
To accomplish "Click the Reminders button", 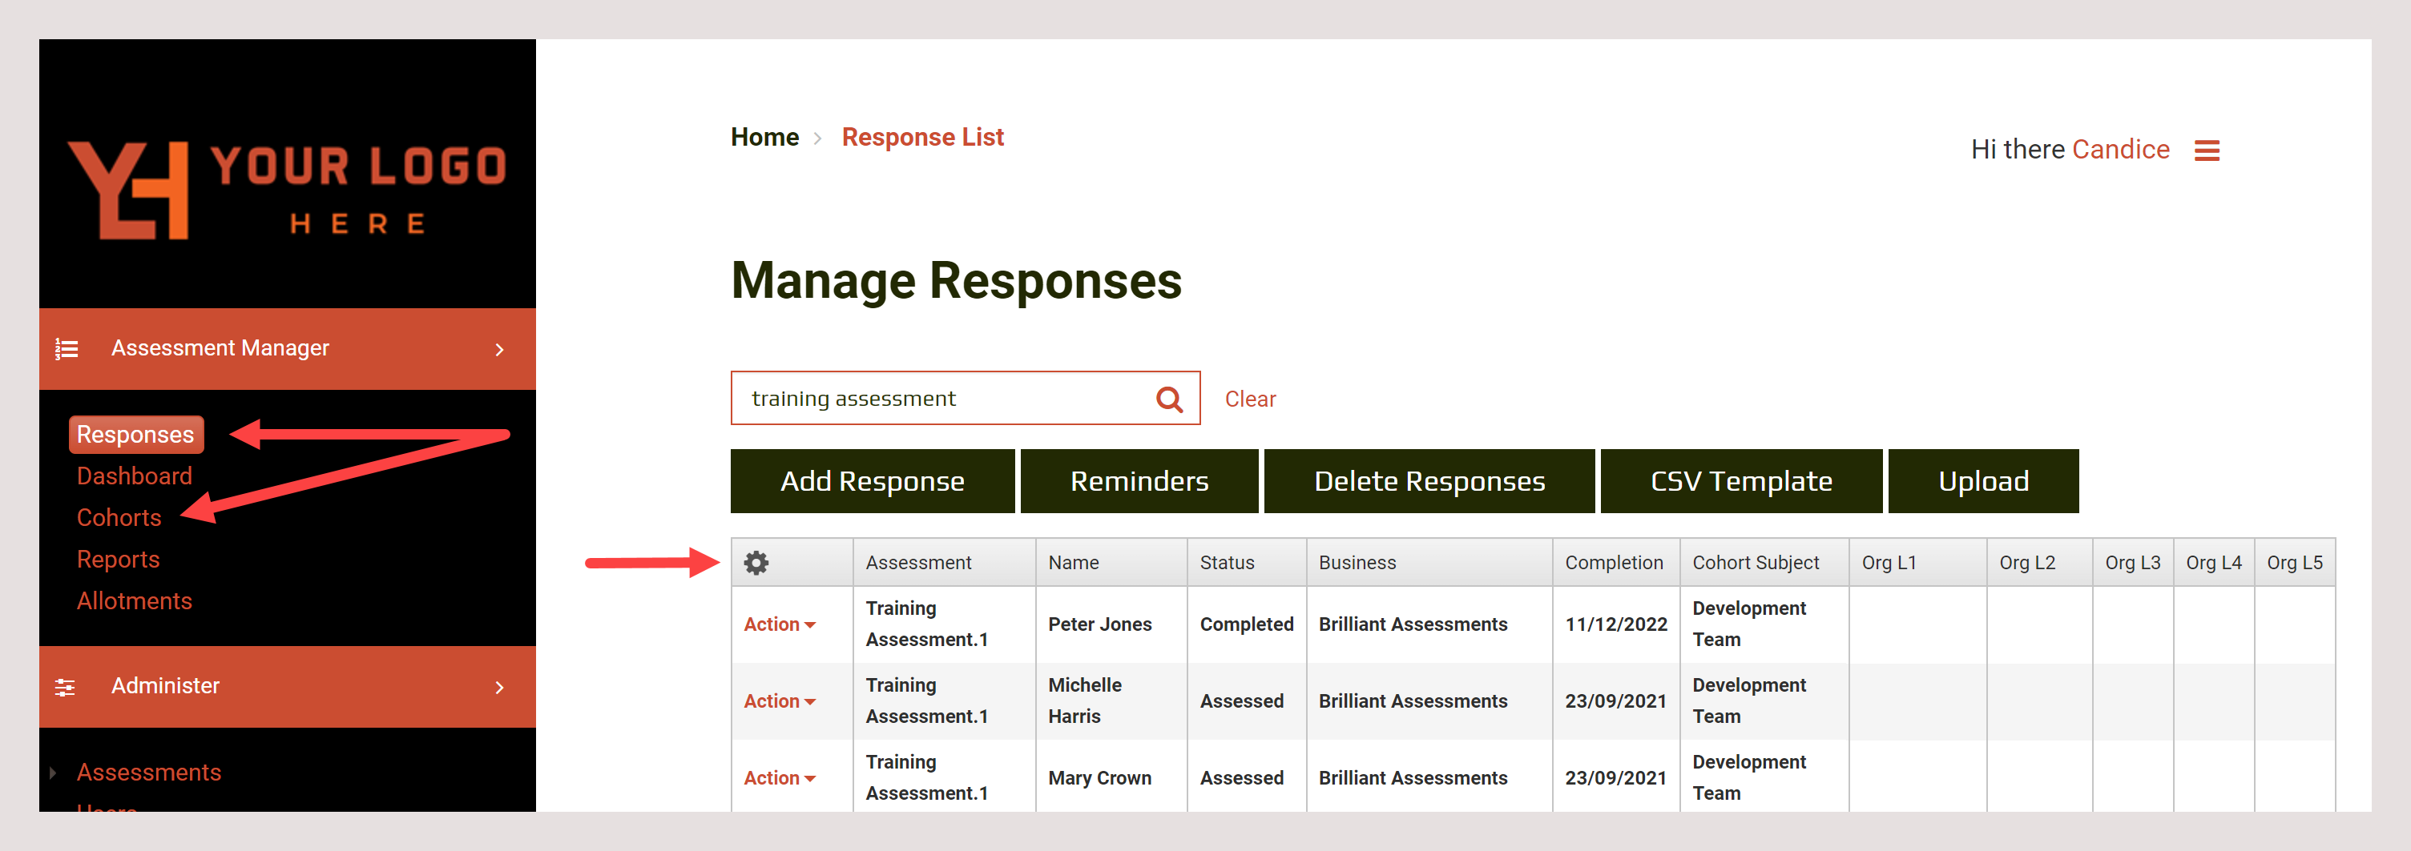I will point(1138,480).
